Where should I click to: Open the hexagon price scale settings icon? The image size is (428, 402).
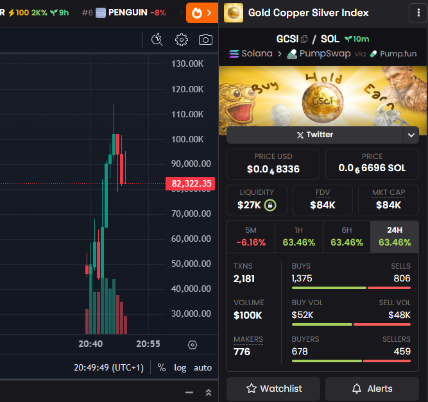192,345
